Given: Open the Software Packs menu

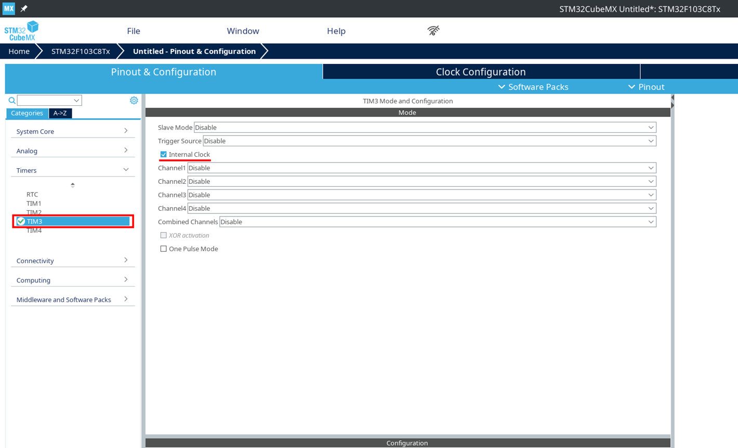Looking at the screenshot, I should [533, 87].
